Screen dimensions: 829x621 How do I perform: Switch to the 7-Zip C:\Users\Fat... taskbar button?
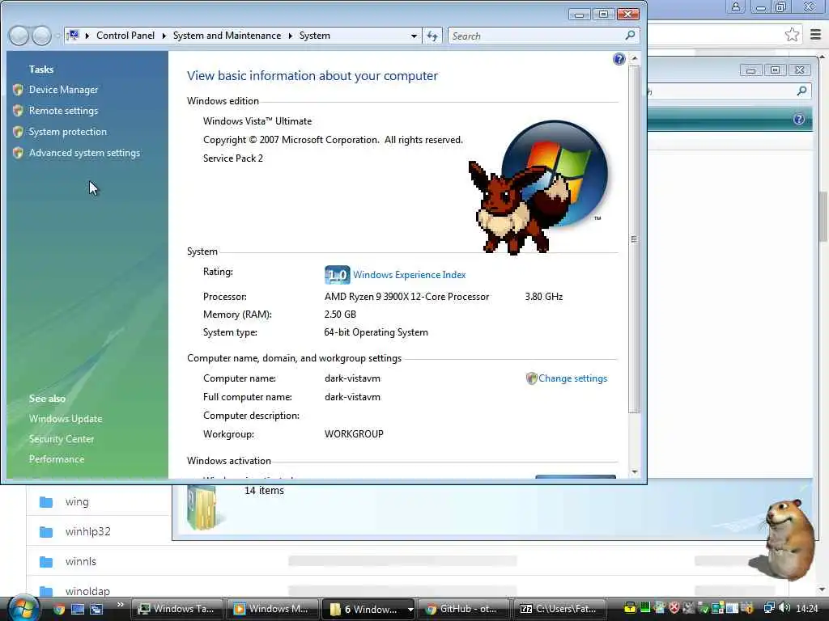pyautogui.click(x=559, y=609)
